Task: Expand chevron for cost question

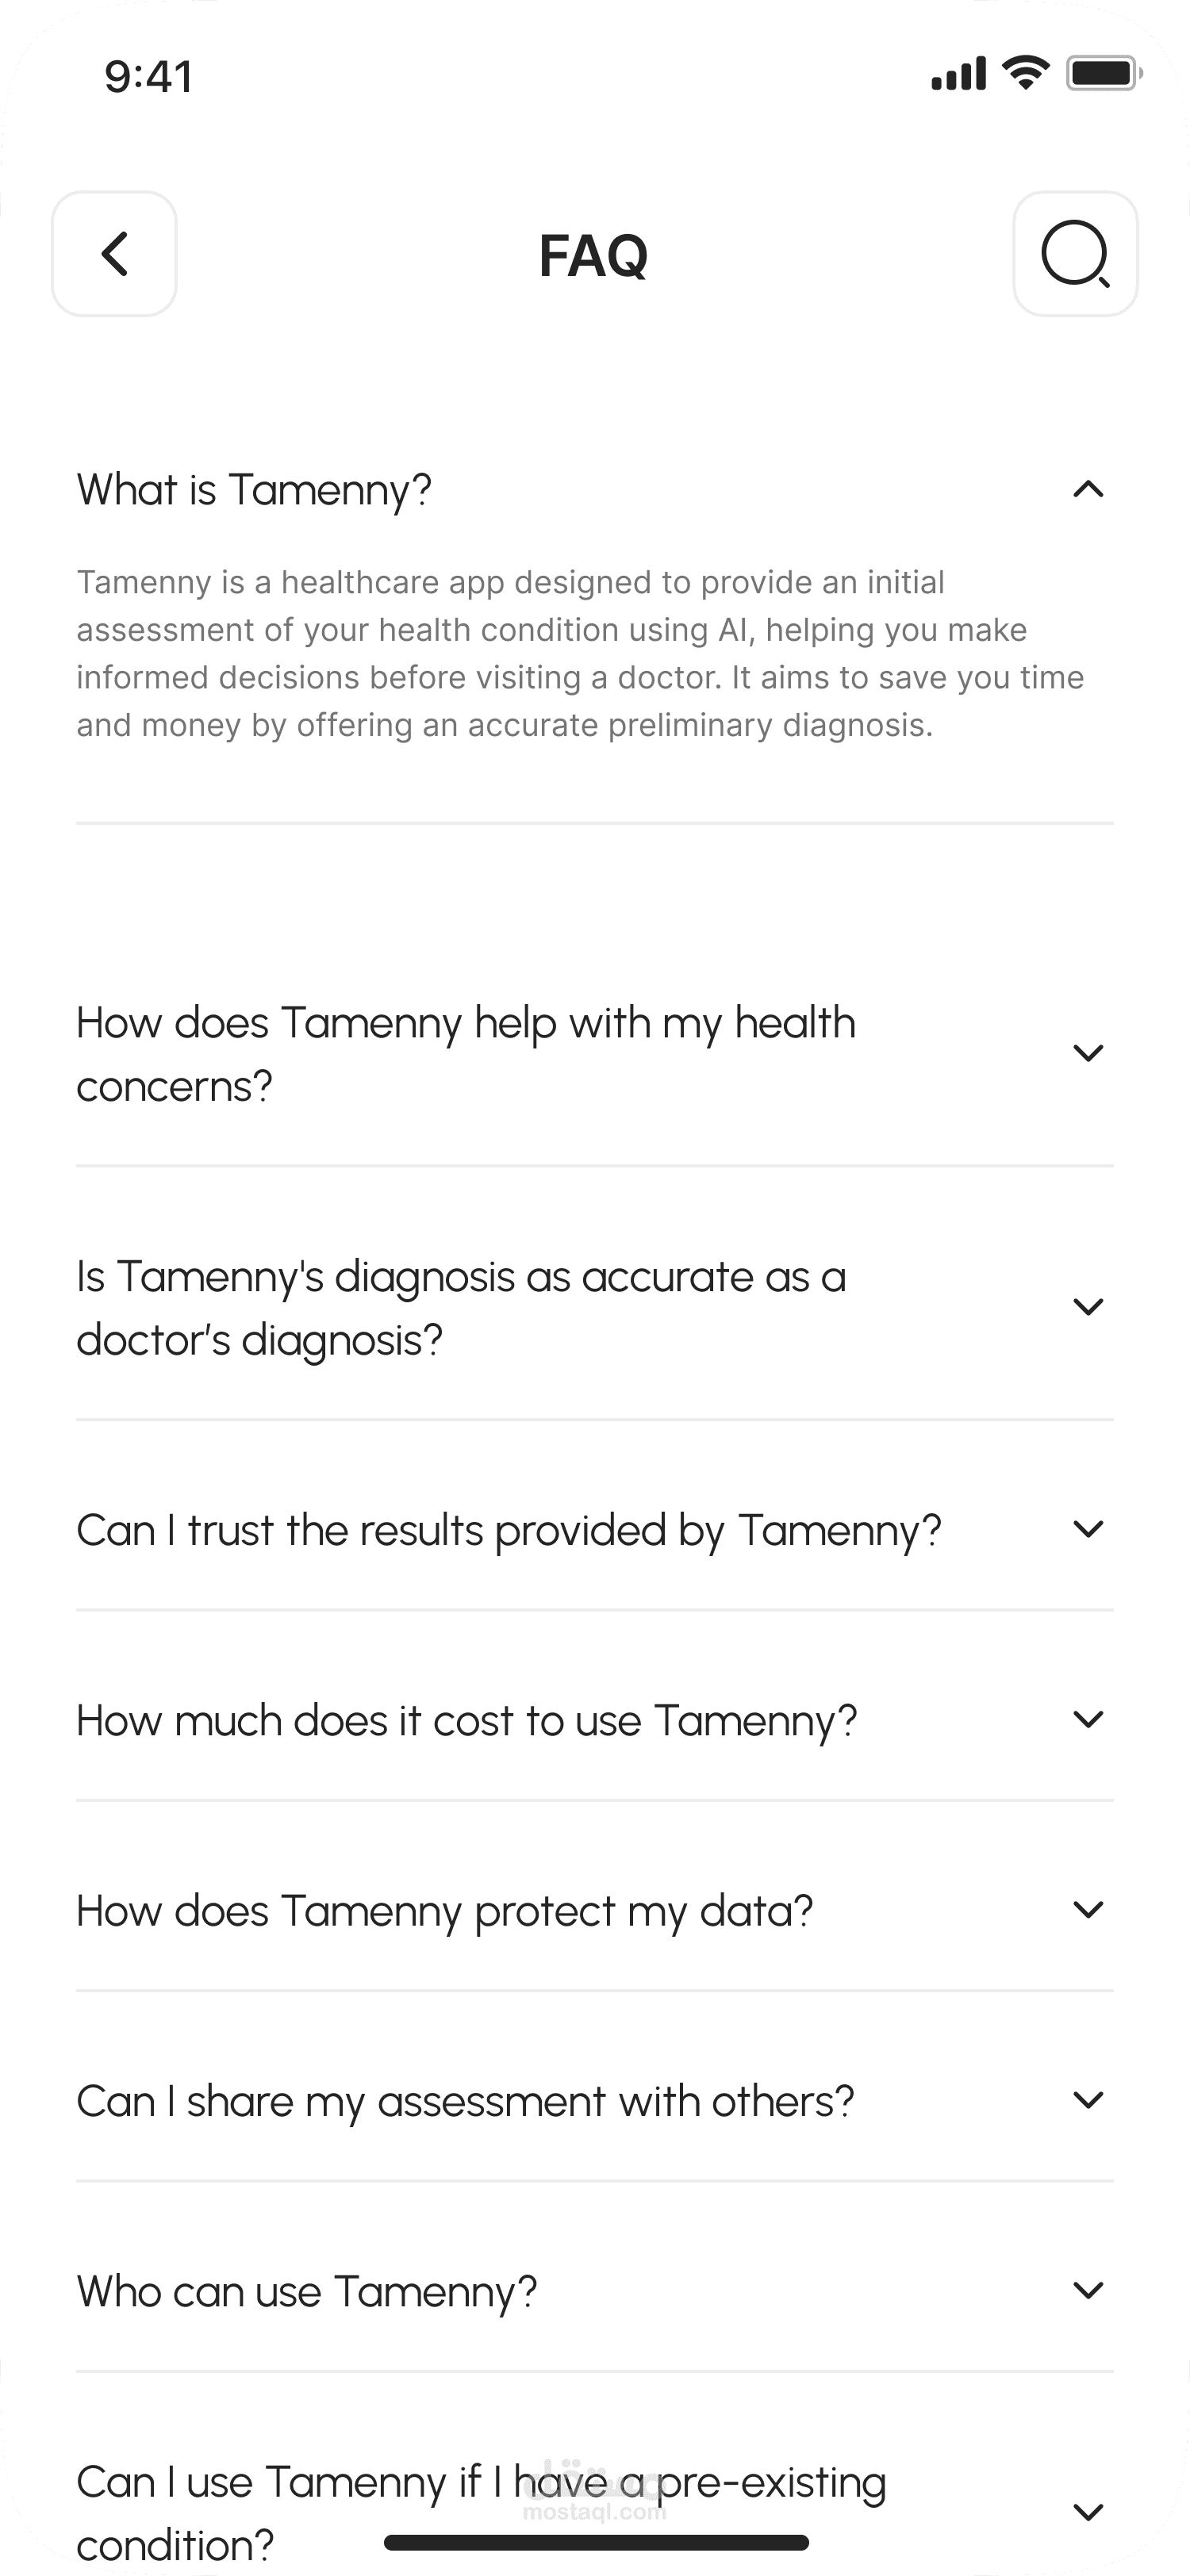Action: pos(1087,1719)
